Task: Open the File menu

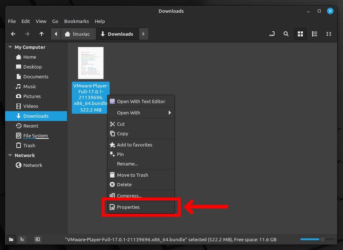Action: pos(12,21)
